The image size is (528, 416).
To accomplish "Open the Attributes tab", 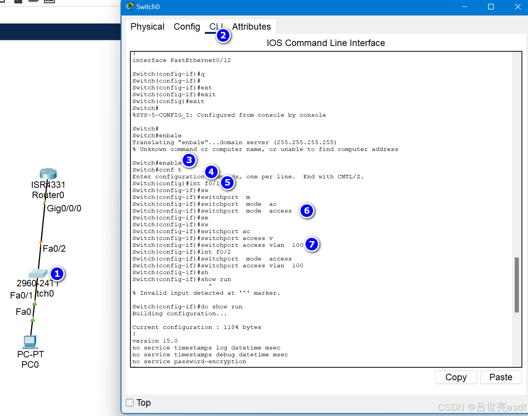I will pyautogui.click(x=251, y=27).
